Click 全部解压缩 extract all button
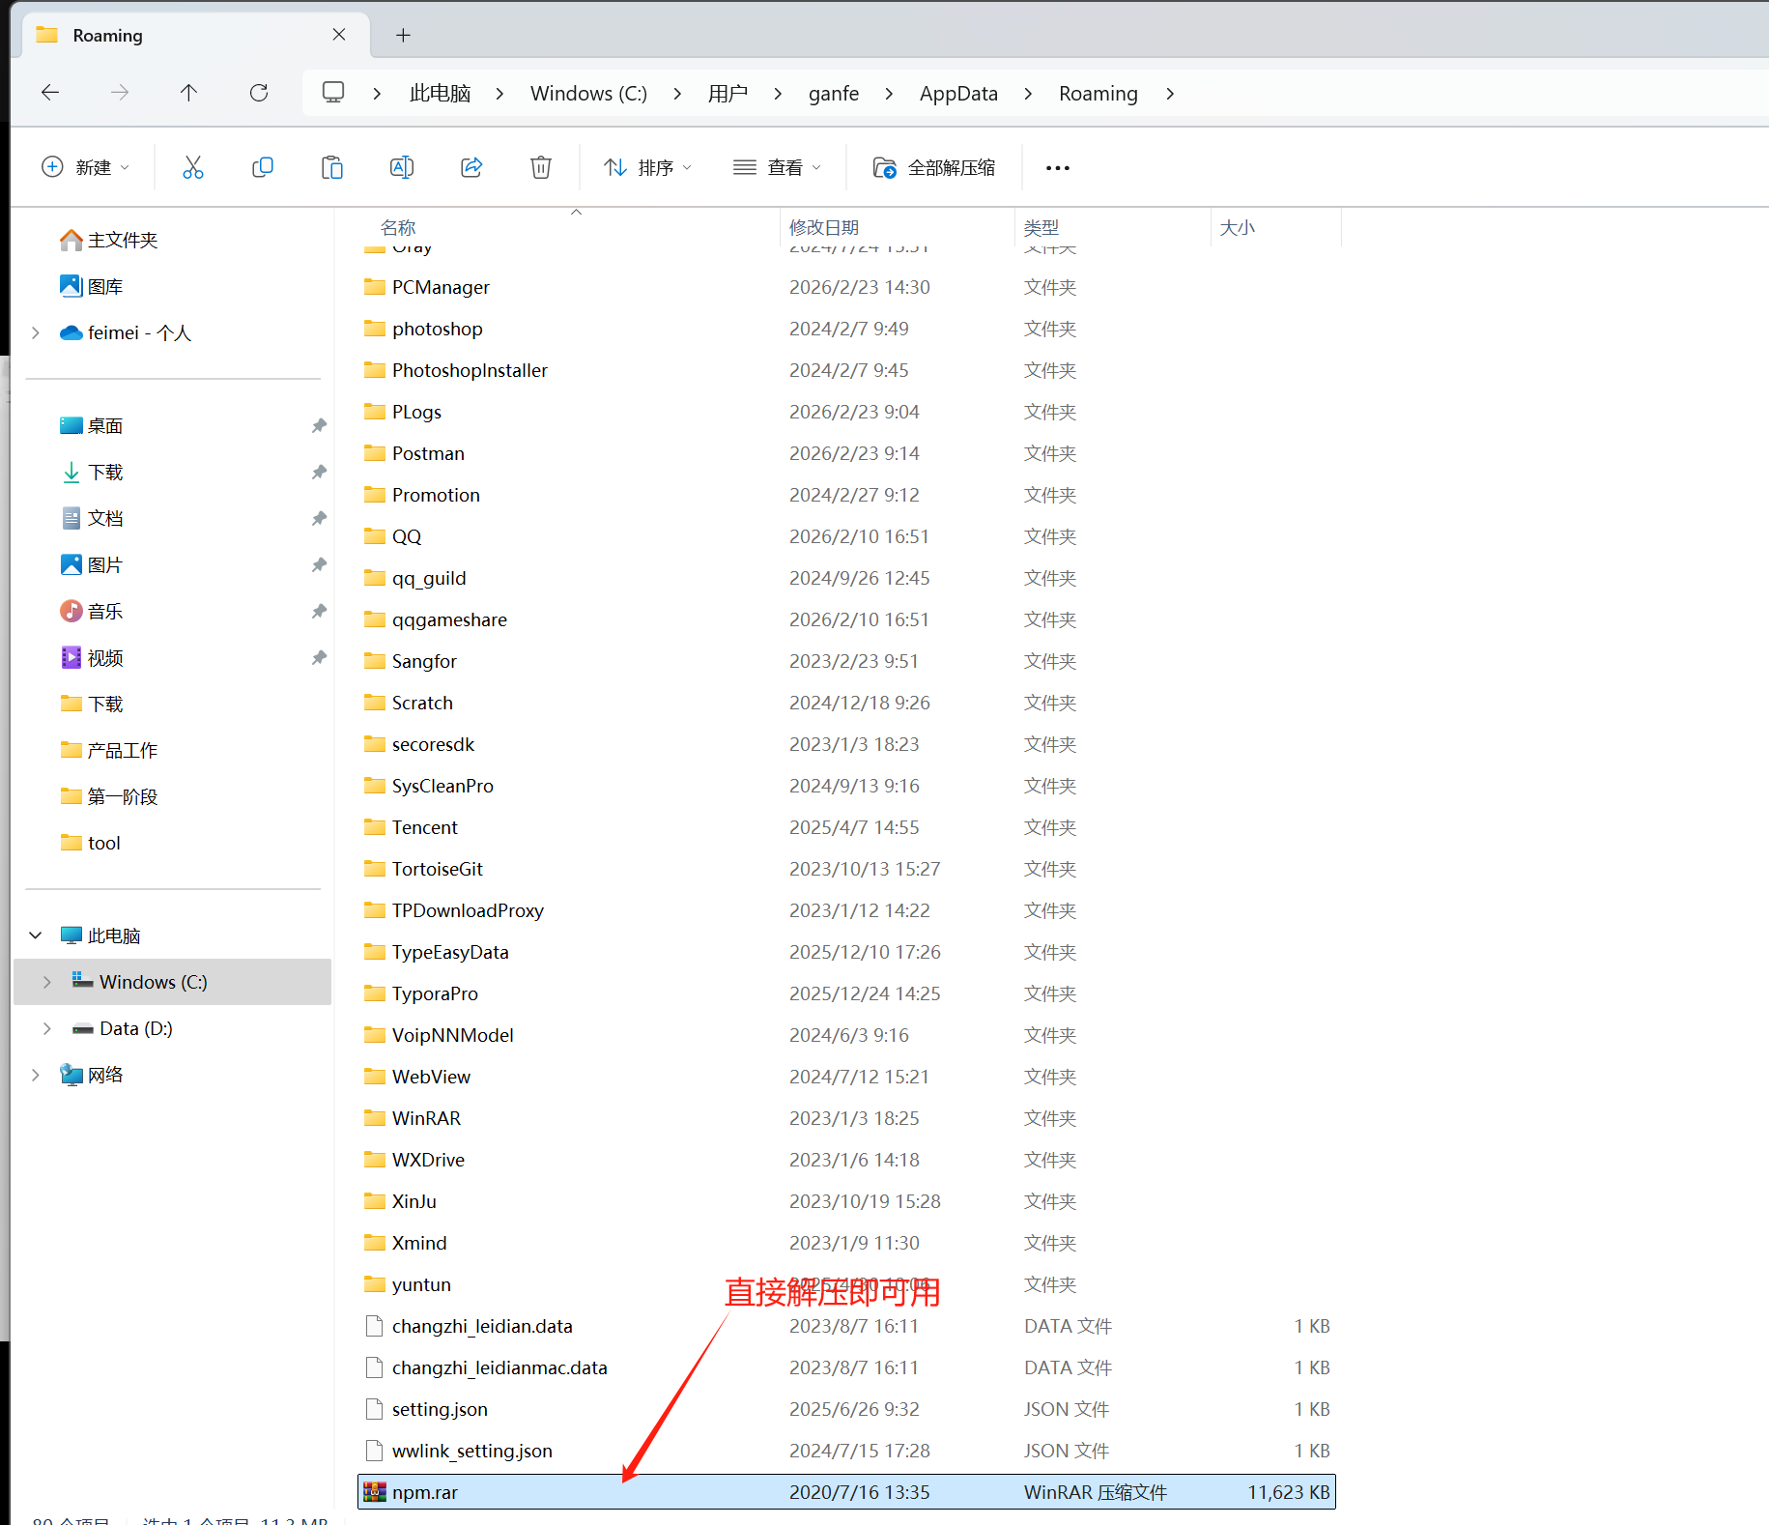The width and height of the screenshot is (1769, 1525). point(934,168)
